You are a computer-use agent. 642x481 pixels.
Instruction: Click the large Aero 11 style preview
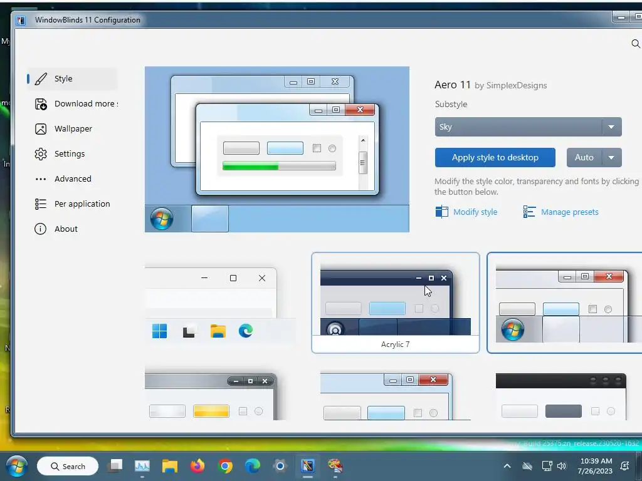(276, 149)
